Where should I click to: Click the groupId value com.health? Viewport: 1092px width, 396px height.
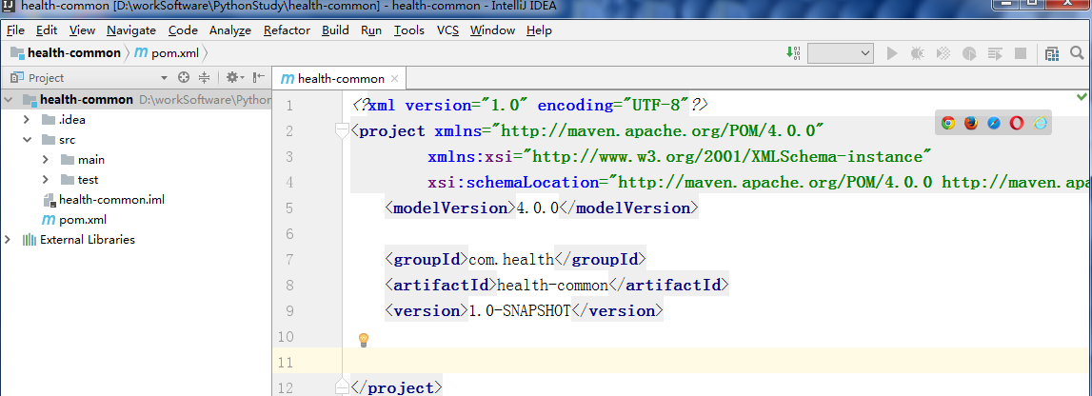pyautogui.click(x=511, y=260)
